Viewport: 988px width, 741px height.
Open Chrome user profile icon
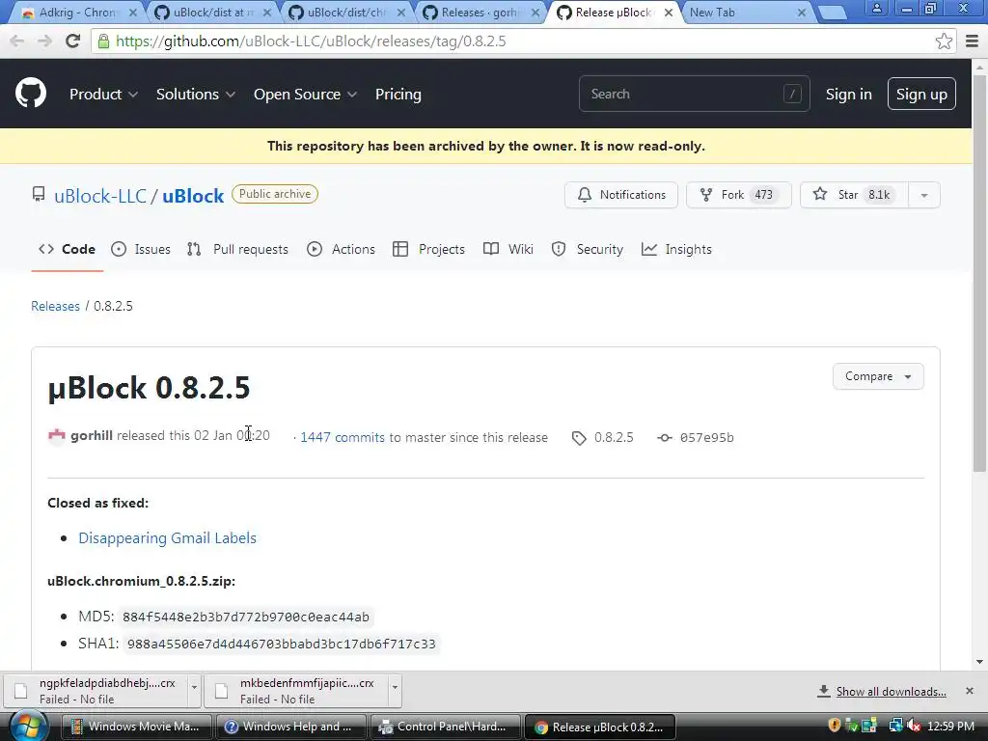(x=876, y=8)
